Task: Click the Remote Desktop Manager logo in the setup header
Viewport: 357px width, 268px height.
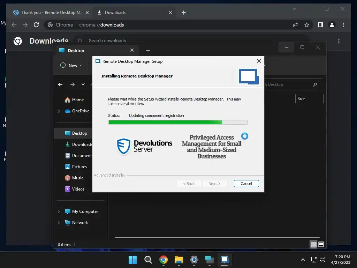Action: point(248,76)
